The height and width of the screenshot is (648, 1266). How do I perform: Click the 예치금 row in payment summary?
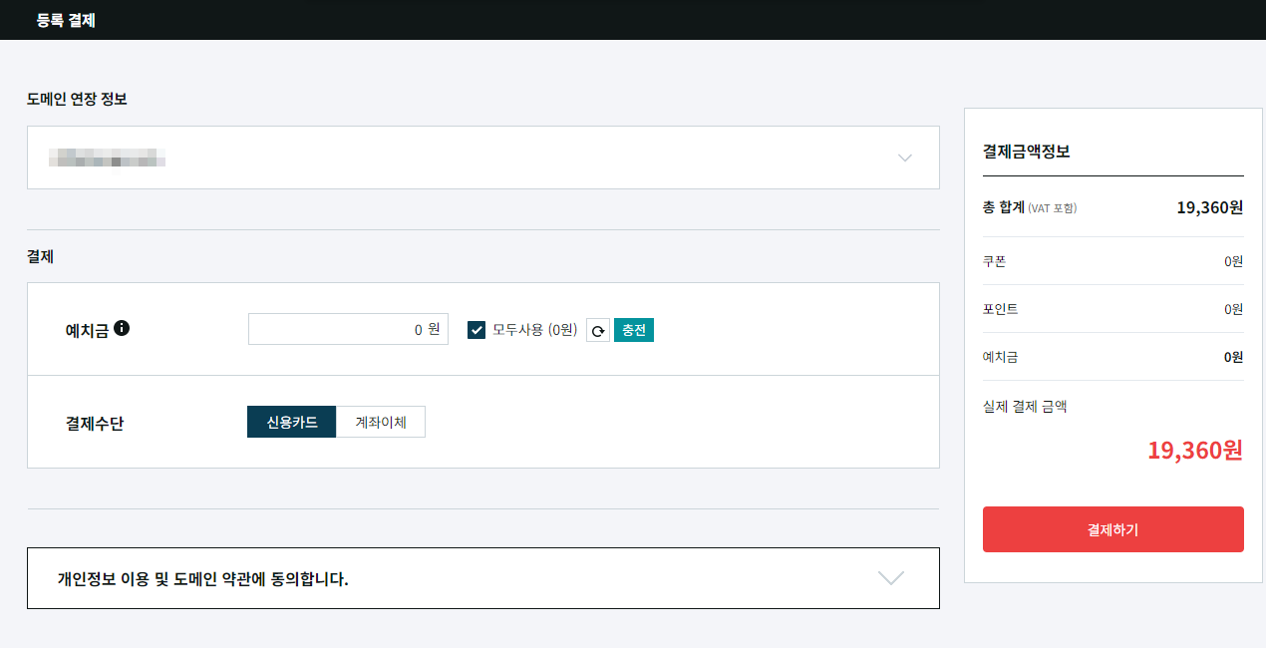pos(1112,356)
